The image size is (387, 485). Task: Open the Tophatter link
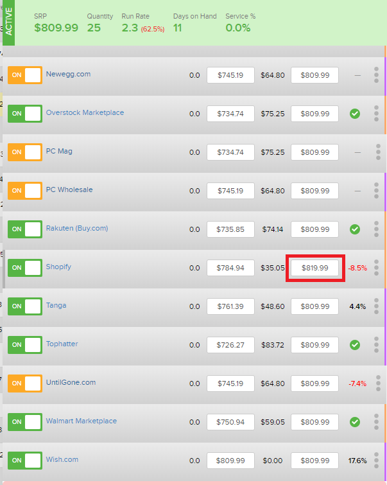click(62, 344)
